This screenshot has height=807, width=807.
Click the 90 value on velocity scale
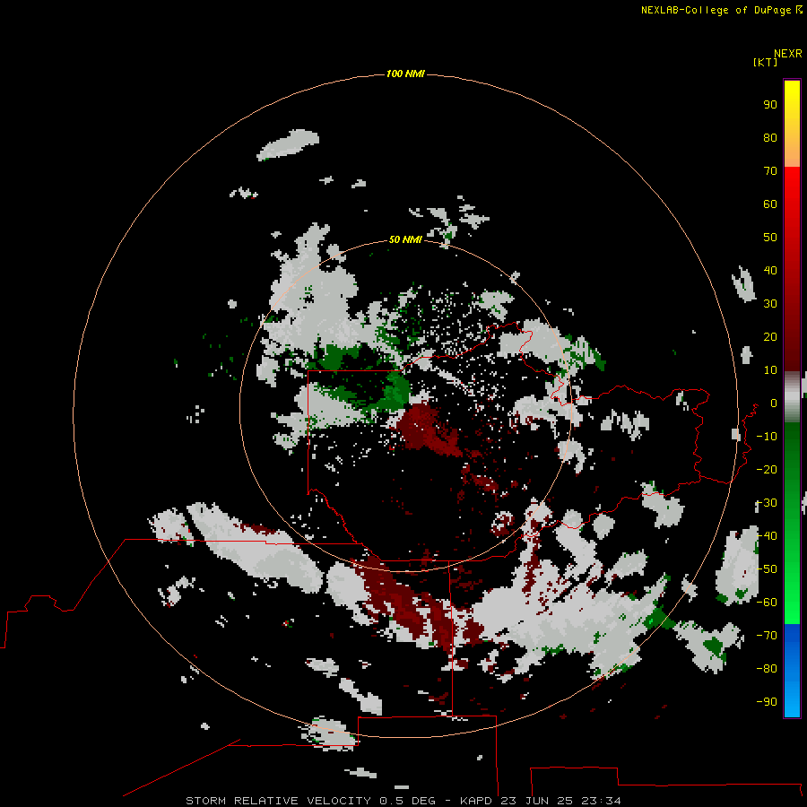(770, 105)
